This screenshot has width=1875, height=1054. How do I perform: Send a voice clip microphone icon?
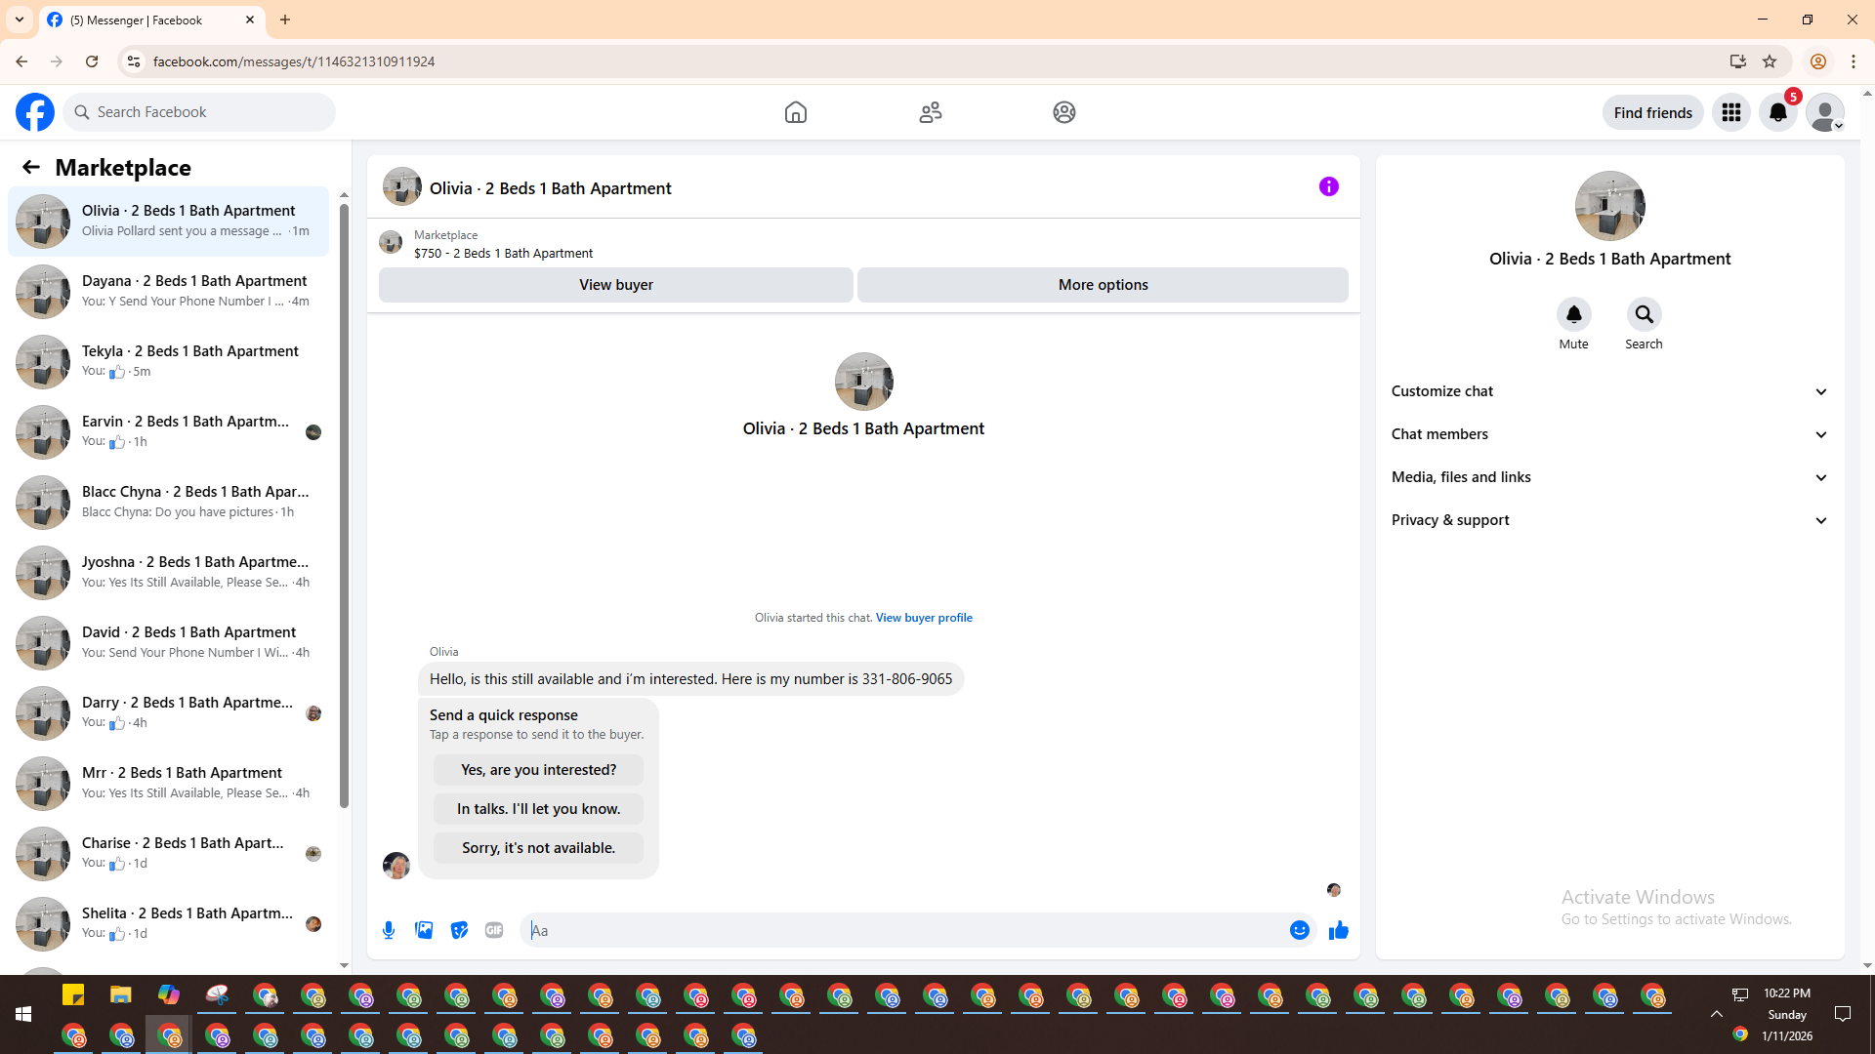click(x=389, y=930)
